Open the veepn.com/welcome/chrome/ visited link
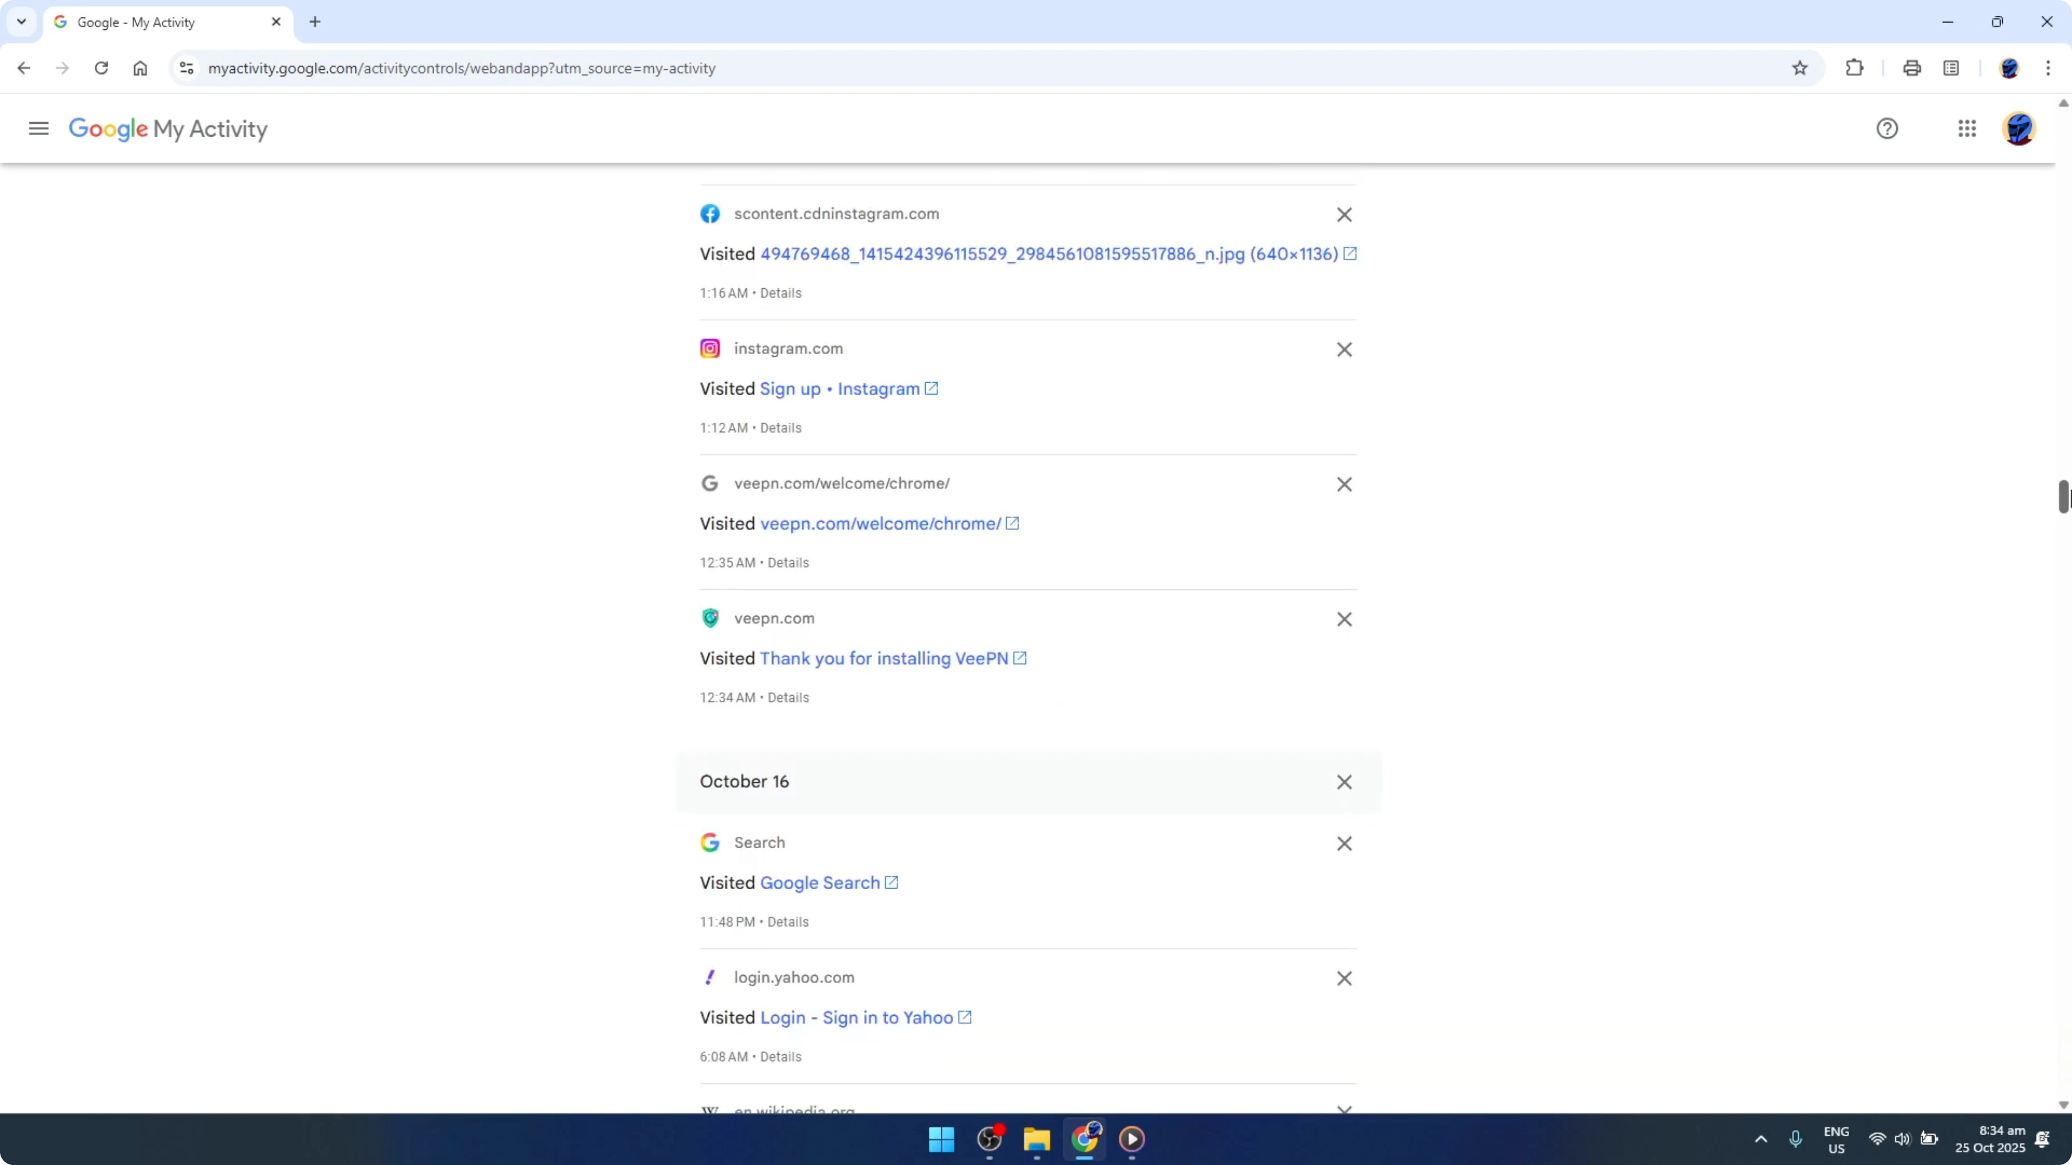Image resolution: width=2072 pixels, height=1165 pixels. [890, 524]
